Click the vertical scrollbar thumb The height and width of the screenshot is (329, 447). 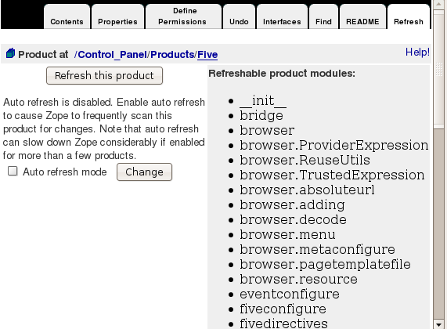pyautogui.click(x=438, y=68)
